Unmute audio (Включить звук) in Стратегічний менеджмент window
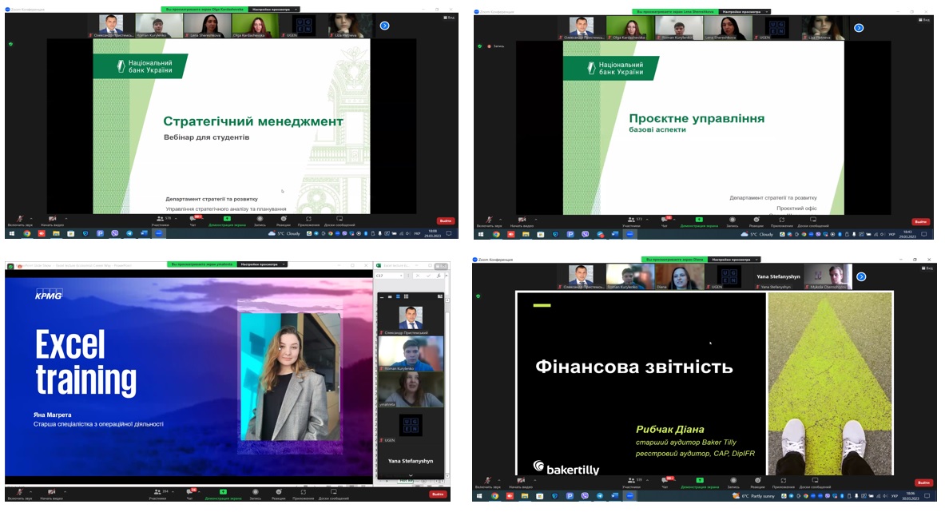The width and height of the screenshot is (945, 516). 20,220
